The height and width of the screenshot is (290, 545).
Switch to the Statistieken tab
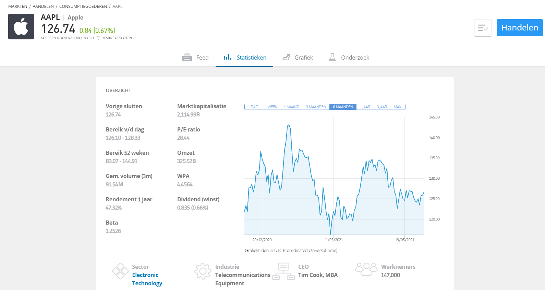click(x=244, y=58)
